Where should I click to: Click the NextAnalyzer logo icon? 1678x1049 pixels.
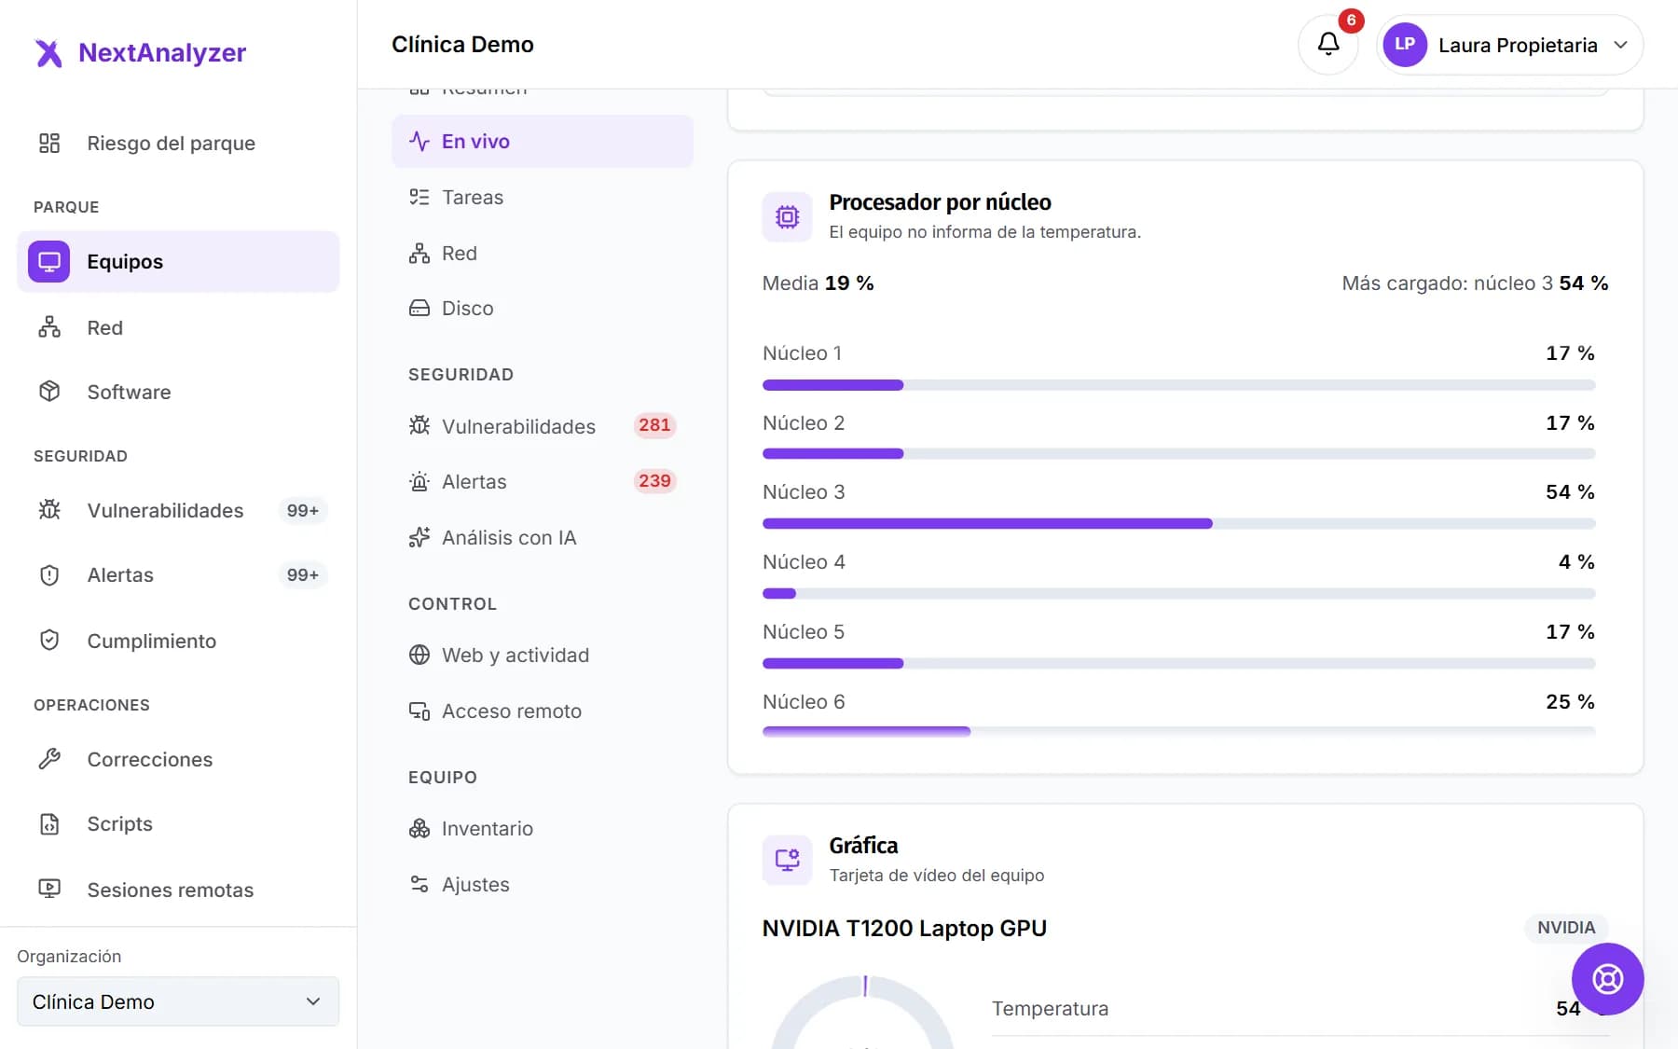(48, 53)
